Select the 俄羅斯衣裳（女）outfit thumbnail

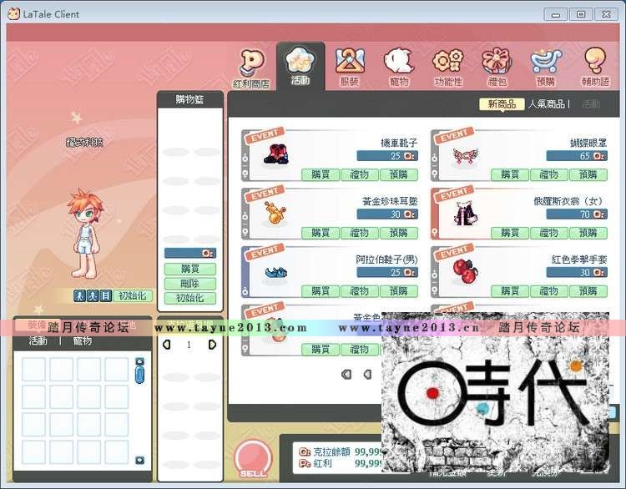coord(465,212)
